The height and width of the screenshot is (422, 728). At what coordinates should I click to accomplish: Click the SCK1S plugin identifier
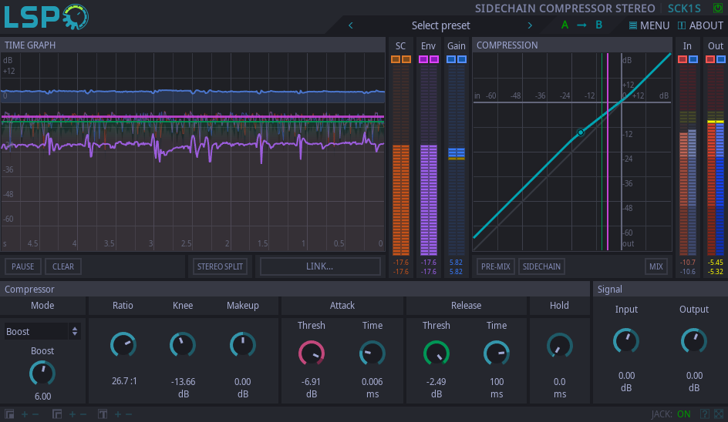click(684, 8)
